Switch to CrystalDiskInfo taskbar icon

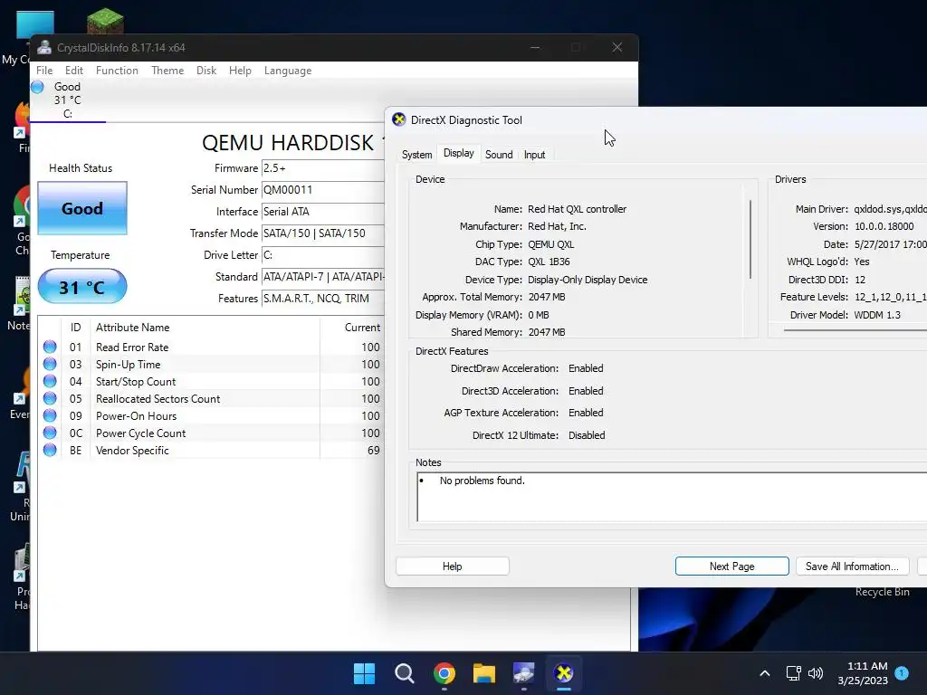click(524, 673)
